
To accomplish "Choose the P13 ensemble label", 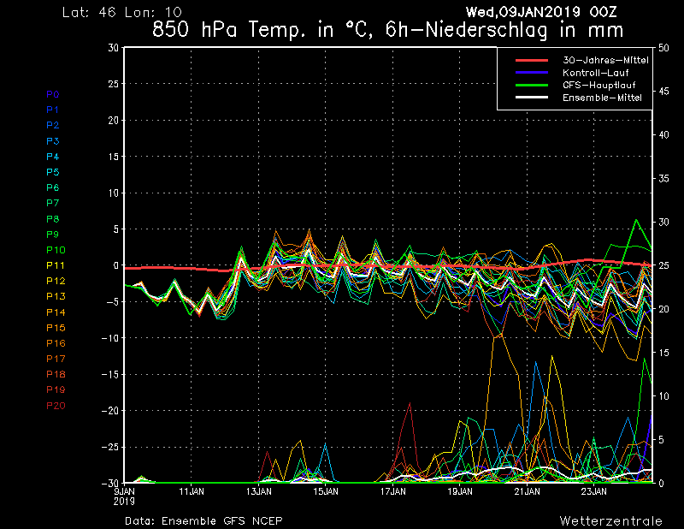I will pos(56,297).
